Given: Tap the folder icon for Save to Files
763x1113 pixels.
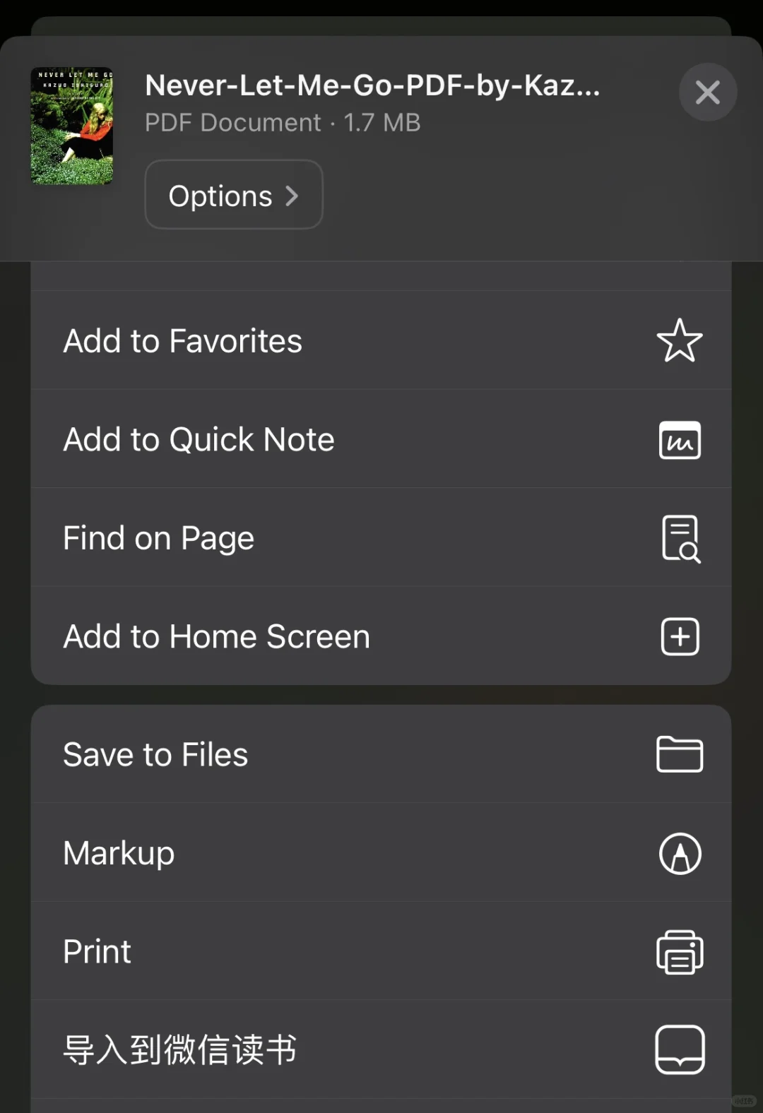Looking at the screenshot, I should 680,754.
